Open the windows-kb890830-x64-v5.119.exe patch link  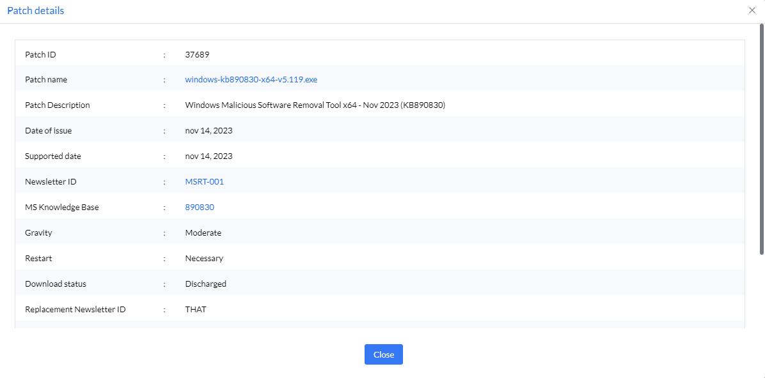[x=251, y=79]
